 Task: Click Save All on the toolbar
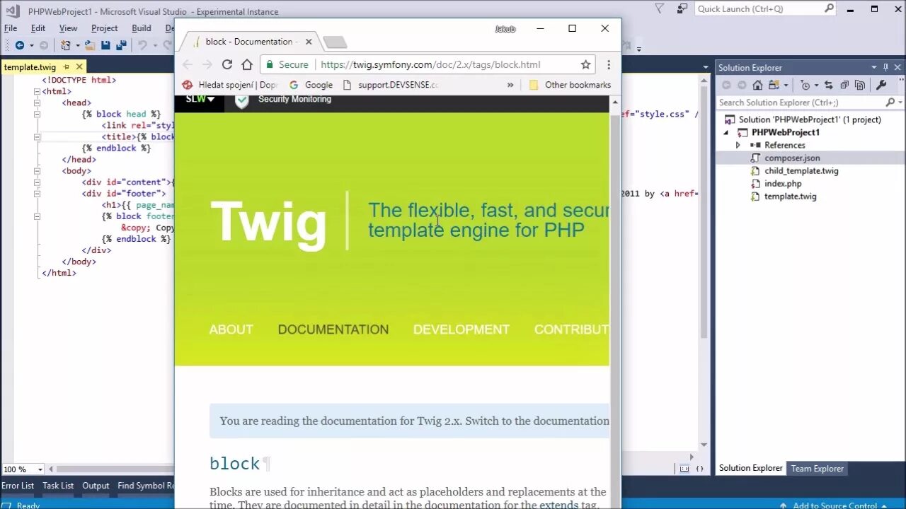[x=122, y=45]
